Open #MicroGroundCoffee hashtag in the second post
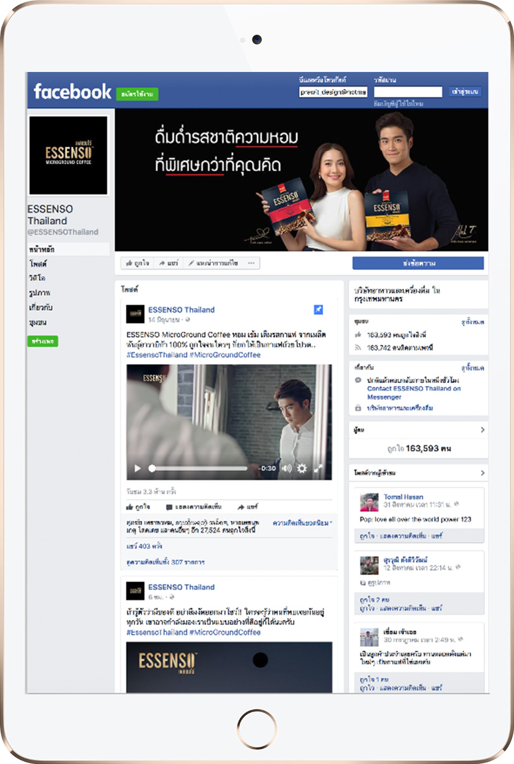The height and width of the screenshot is (764, 514). point(225,633)
